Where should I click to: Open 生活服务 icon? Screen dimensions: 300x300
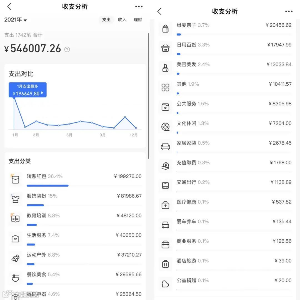[x=15, y=239]
